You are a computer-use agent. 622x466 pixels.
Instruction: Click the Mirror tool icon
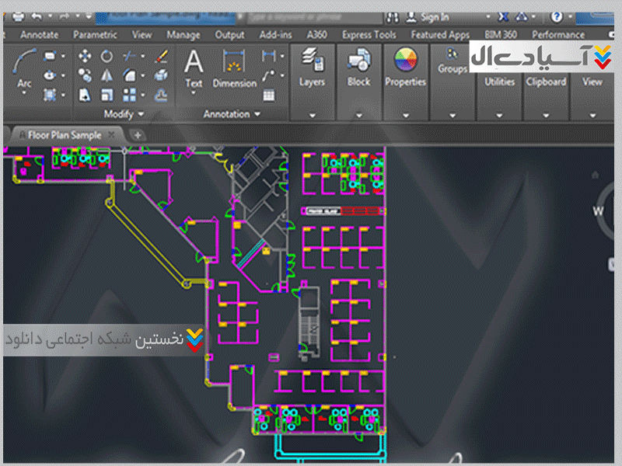coord(107,75)
